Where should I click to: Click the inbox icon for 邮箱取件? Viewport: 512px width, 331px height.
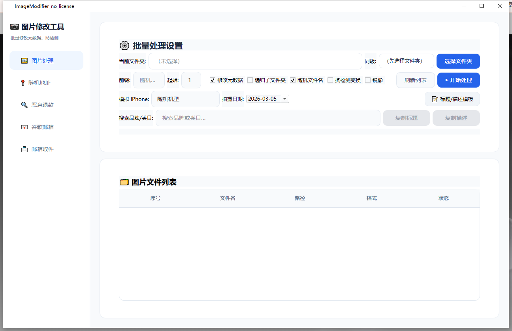(x=24, y=149)
